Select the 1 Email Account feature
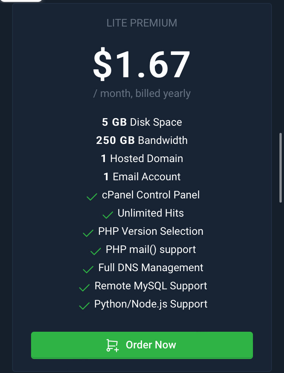Viewport: 284px width, 373px height. point(142,176)
